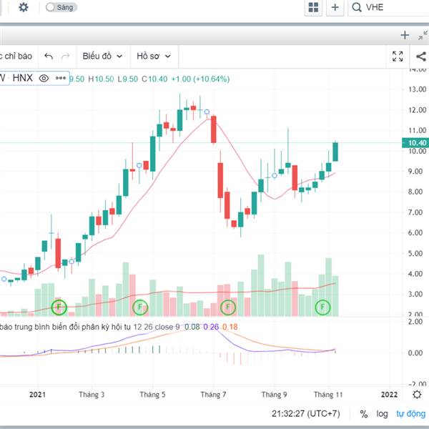Click the dividend circle marker near Tháng 7 peak

coord(207,112)
